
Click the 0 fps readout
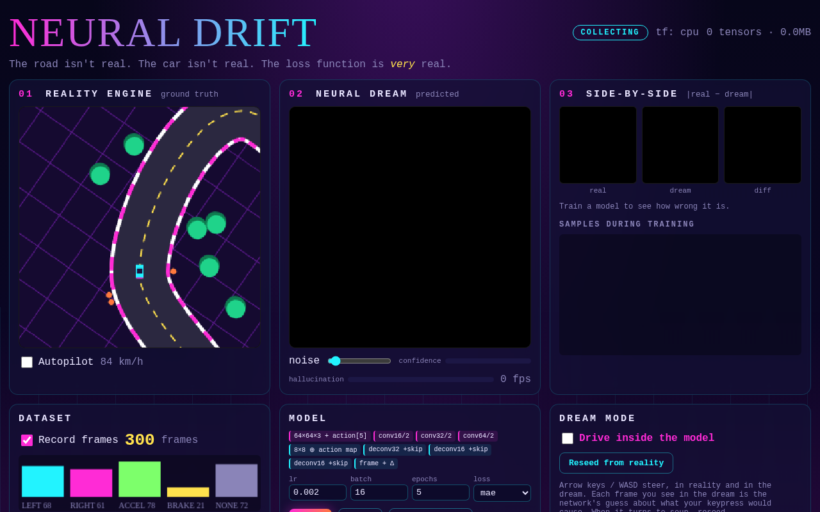pyautogui.click(x=516, y=380)
